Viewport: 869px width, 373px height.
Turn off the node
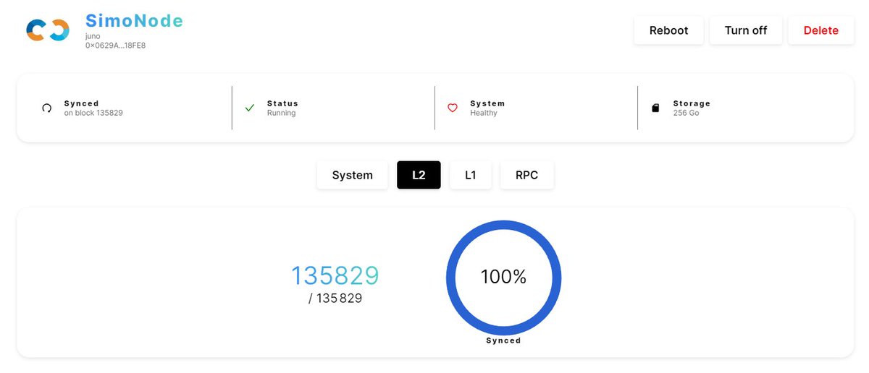click(x=746, y=30)
